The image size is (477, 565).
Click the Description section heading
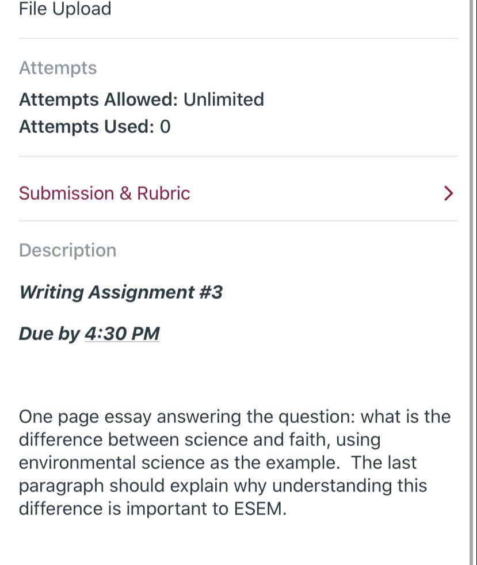(68, 250)
